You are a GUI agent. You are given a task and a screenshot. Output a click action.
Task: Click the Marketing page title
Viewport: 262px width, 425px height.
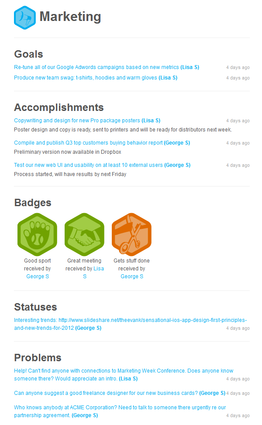[x=70, y=17]
